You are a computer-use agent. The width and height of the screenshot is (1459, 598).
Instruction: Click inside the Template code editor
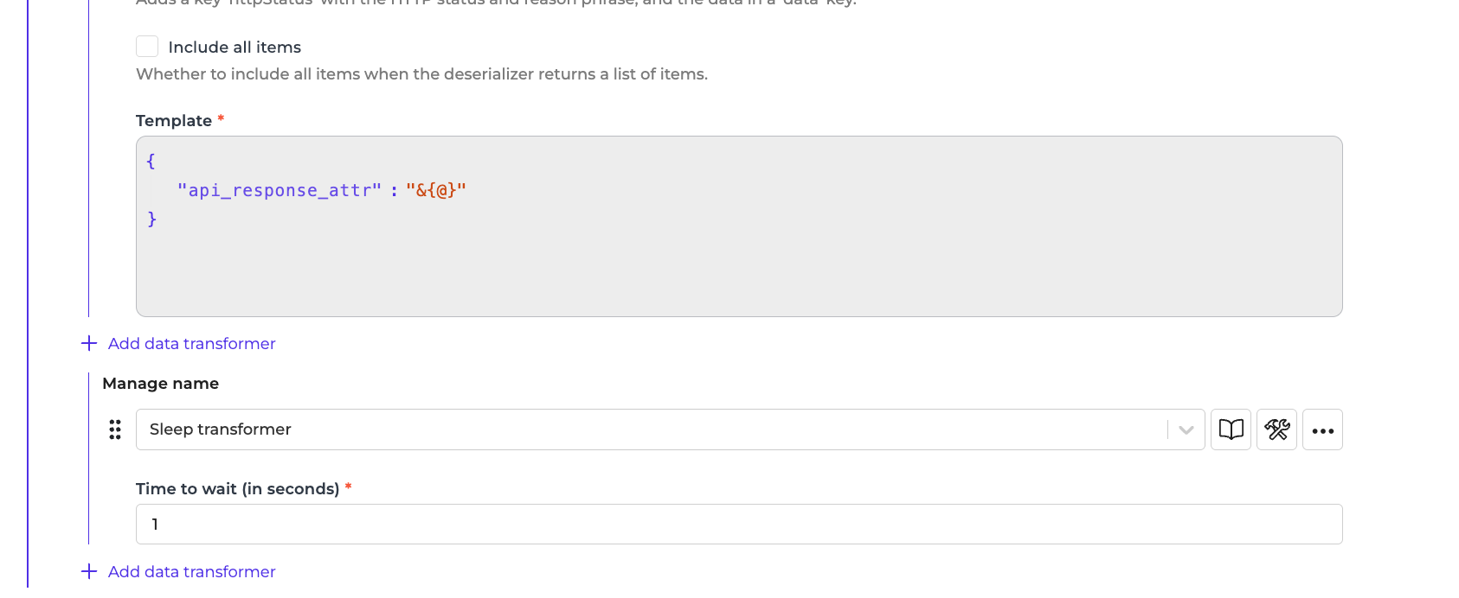(738, 268)
